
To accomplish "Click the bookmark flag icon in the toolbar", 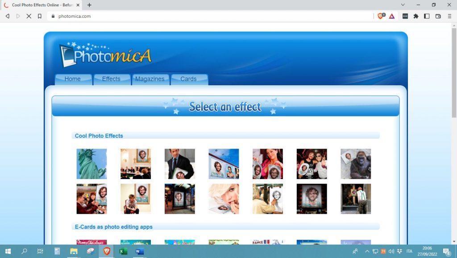I will pos(39,16).
